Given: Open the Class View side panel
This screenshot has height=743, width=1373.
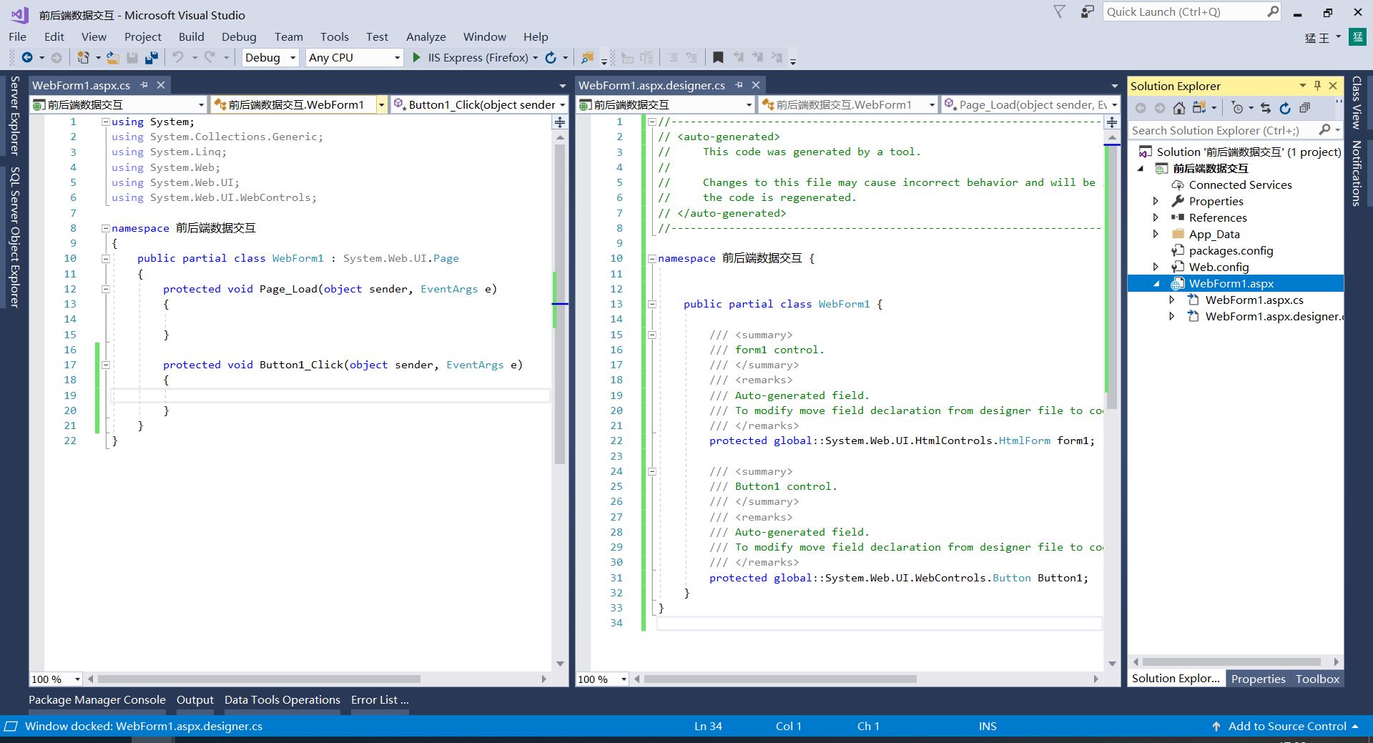Looking at the screenshot, I should tap(1356, 102).
